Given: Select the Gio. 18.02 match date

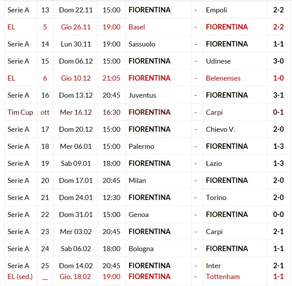Looking at the screenshot, I should pos(75,277).
